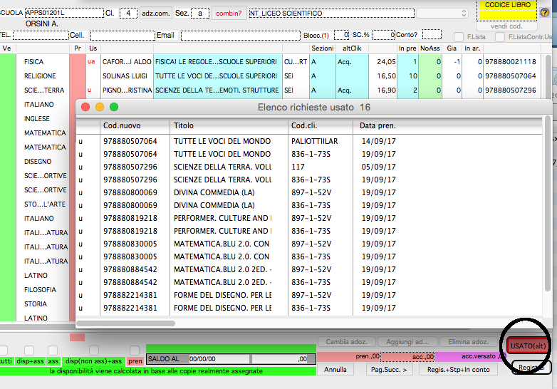Click the Annulla button
This screenshot has height=389, width=557.
(335, 370)
